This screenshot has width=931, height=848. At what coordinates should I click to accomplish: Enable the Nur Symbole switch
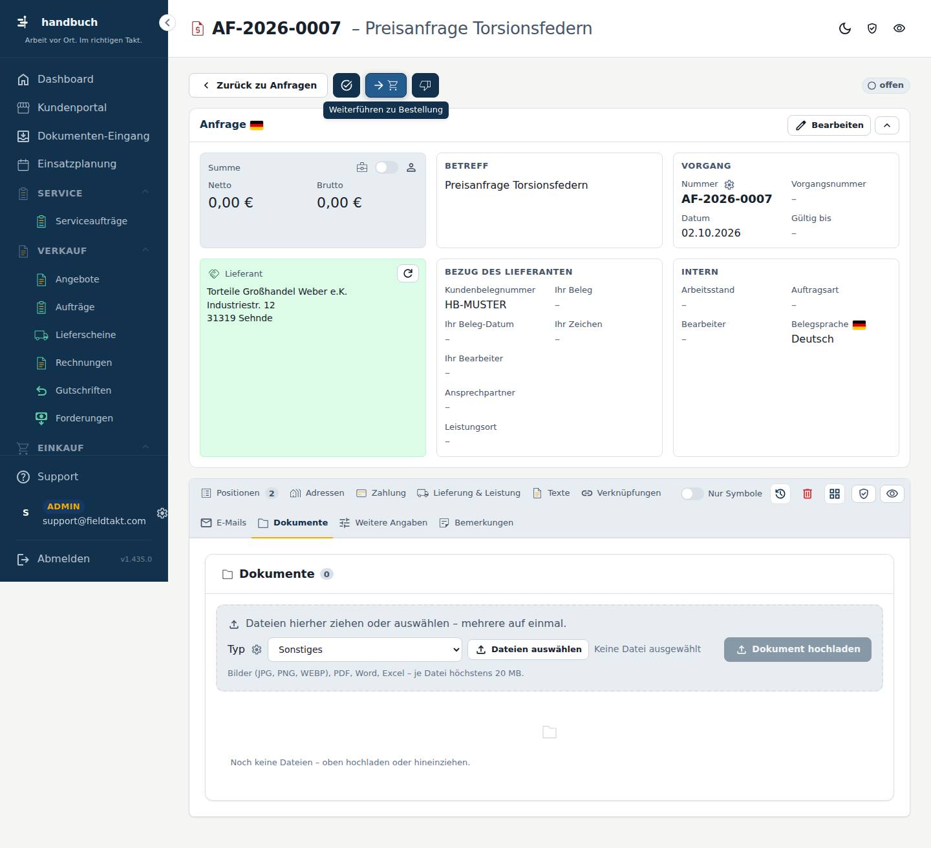point(692,494)
